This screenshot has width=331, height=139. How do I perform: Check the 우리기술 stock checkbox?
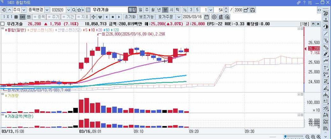pyautogui.click(x=3, y=24)
